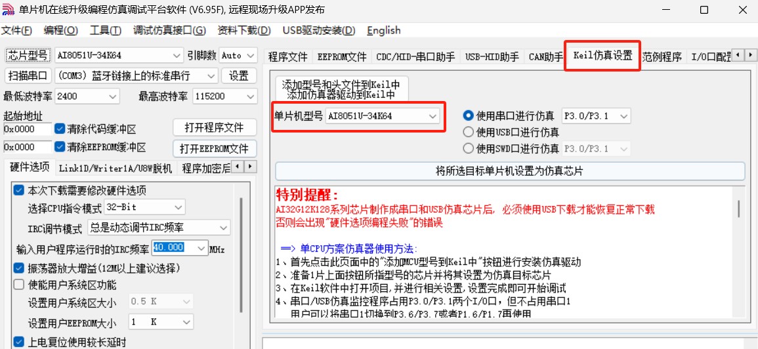Expand the 单片机型号 dropdown in Keil settings

pyautogui.click(x=432, y=116)
